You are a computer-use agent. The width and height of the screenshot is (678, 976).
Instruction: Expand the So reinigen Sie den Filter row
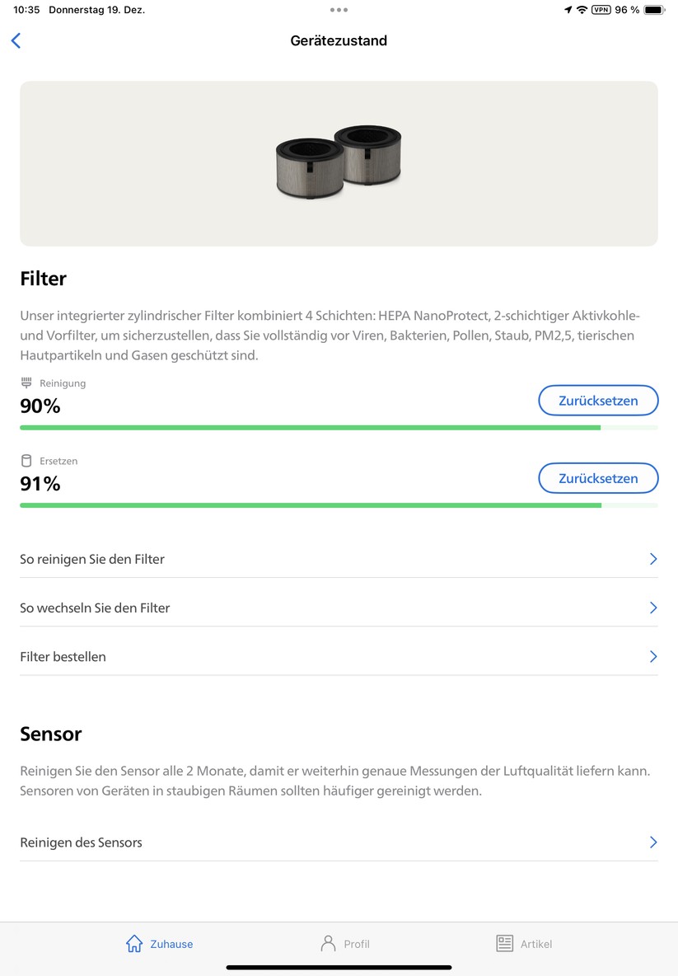coord(338,559)
